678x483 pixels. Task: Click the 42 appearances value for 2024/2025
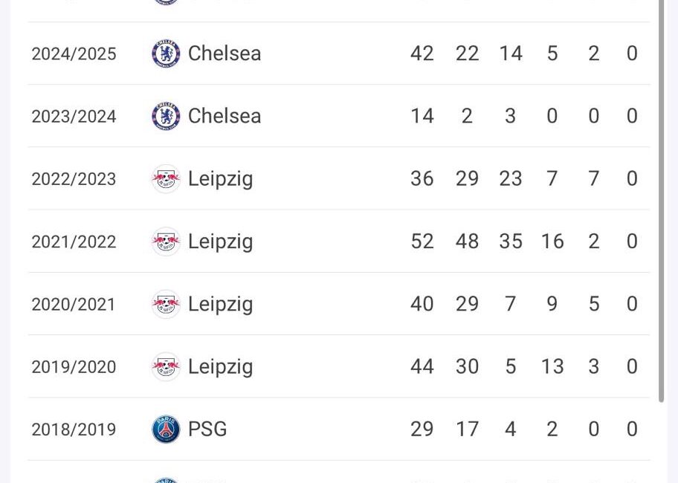click(422, 54)
